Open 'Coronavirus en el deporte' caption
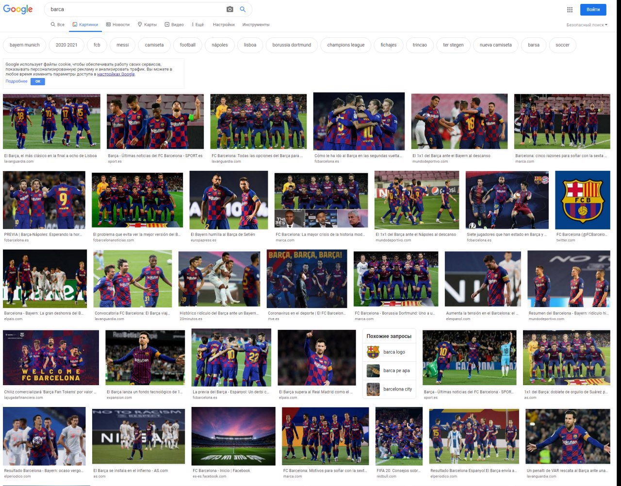 [x=307, y=313]
